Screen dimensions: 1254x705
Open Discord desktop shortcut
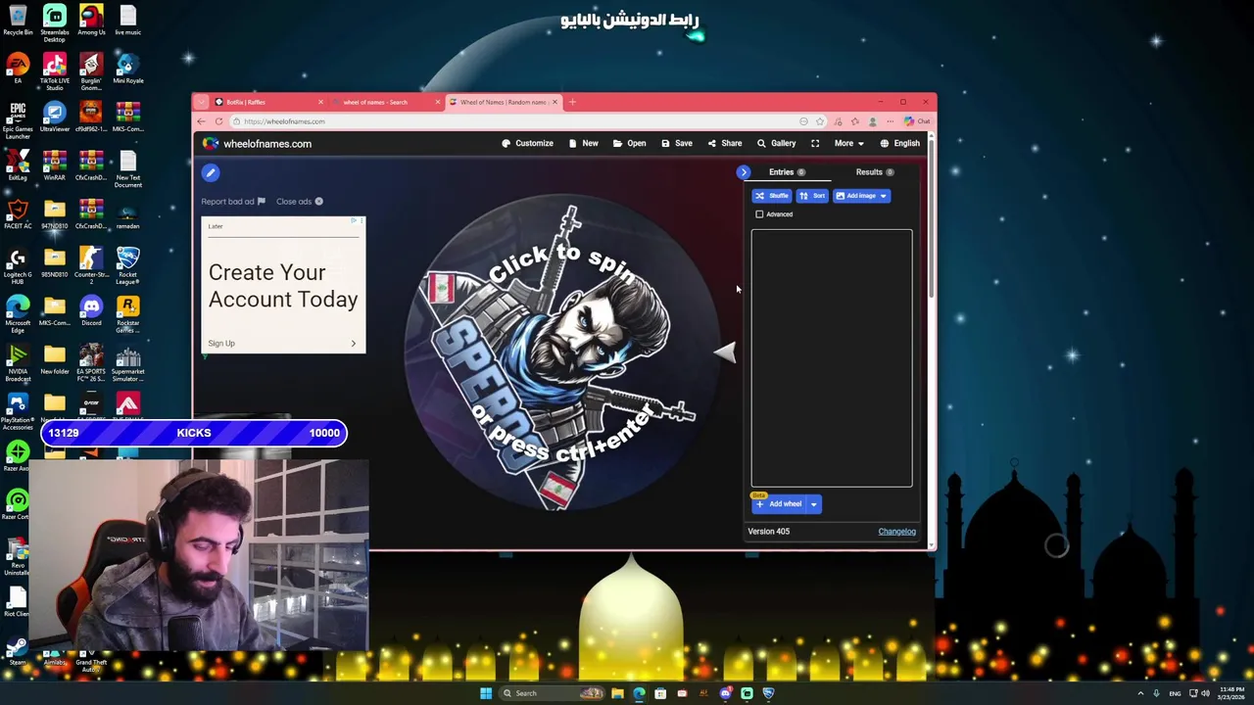91,311
